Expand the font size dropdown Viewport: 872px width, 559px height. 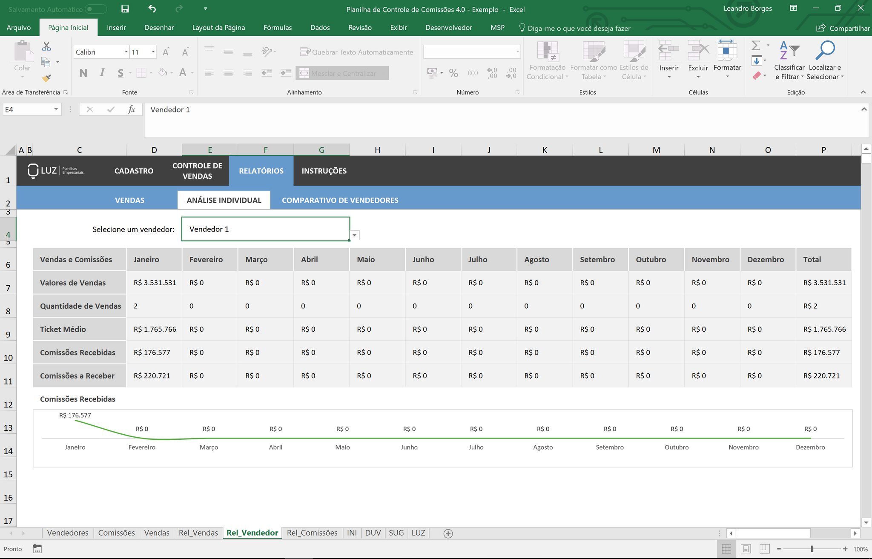click(153, 52)
